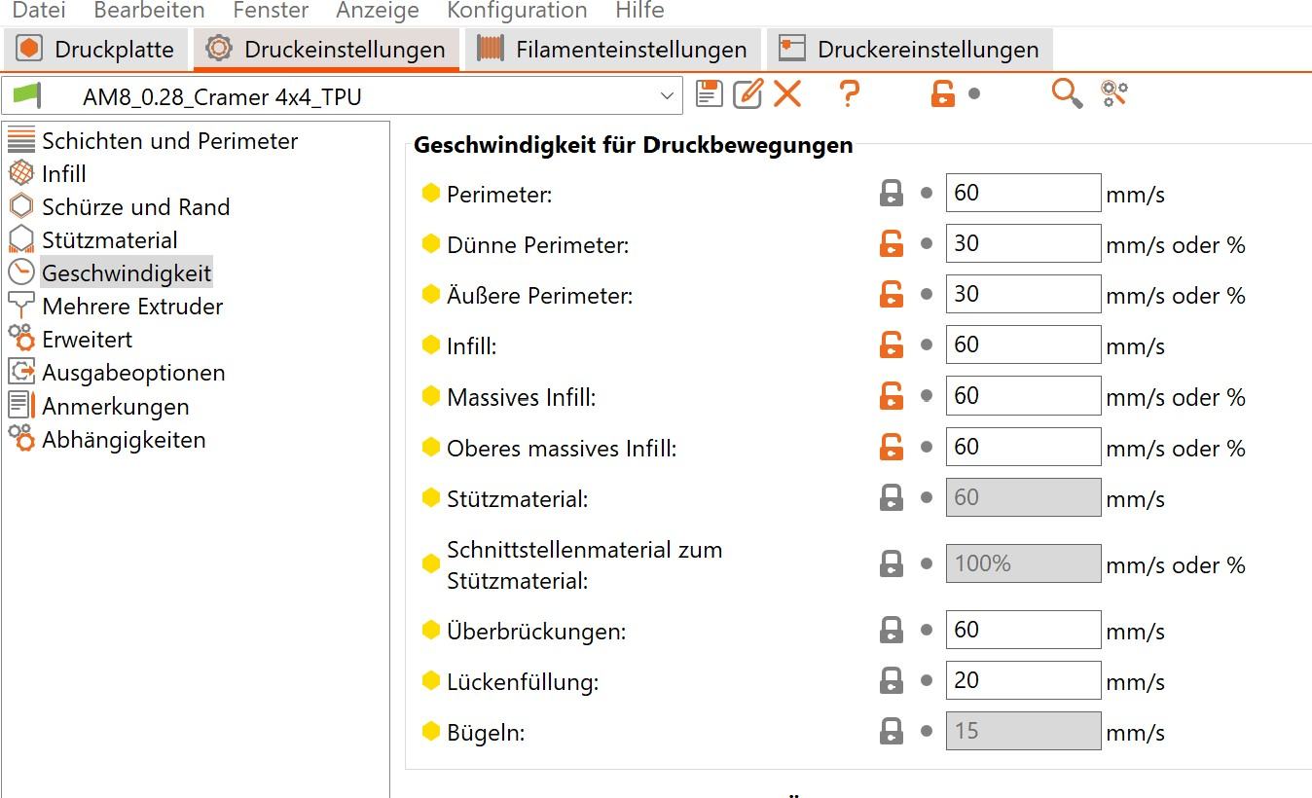This screenshot has width=1312, height=798.
Task: Click the compare presets icon
Action: pos(1114,94)
